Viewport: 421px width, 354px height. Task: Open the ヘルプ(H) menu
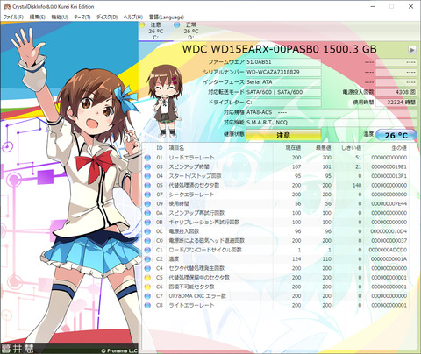[133, 18]
